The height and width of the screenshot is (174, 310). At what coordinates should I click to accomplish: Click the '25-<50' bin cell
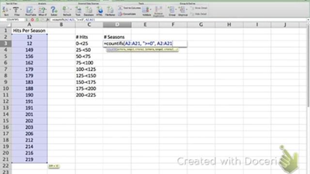pyautogui.click(x=89, y=50)
